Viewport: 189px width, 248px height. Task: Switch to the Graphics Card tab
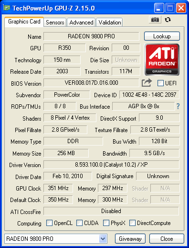24,22
